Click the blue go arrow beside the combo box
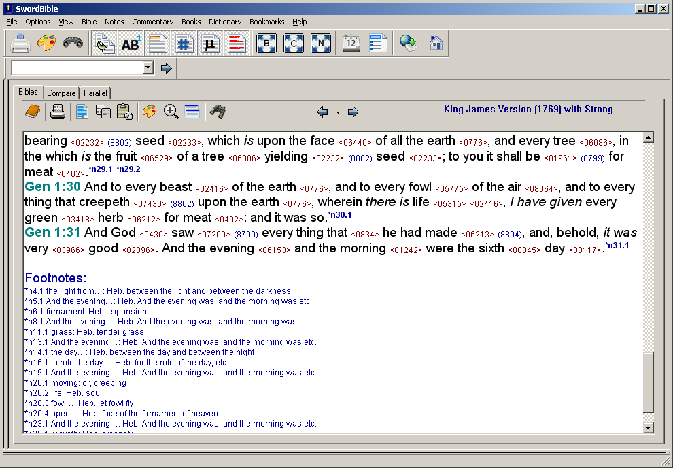 166,68
